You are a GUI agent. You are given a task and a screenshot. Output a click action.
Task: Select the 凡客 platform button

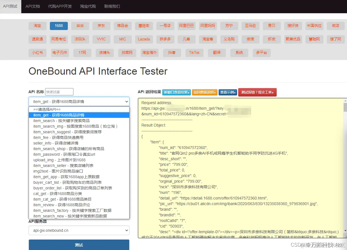tap(187, 39)
